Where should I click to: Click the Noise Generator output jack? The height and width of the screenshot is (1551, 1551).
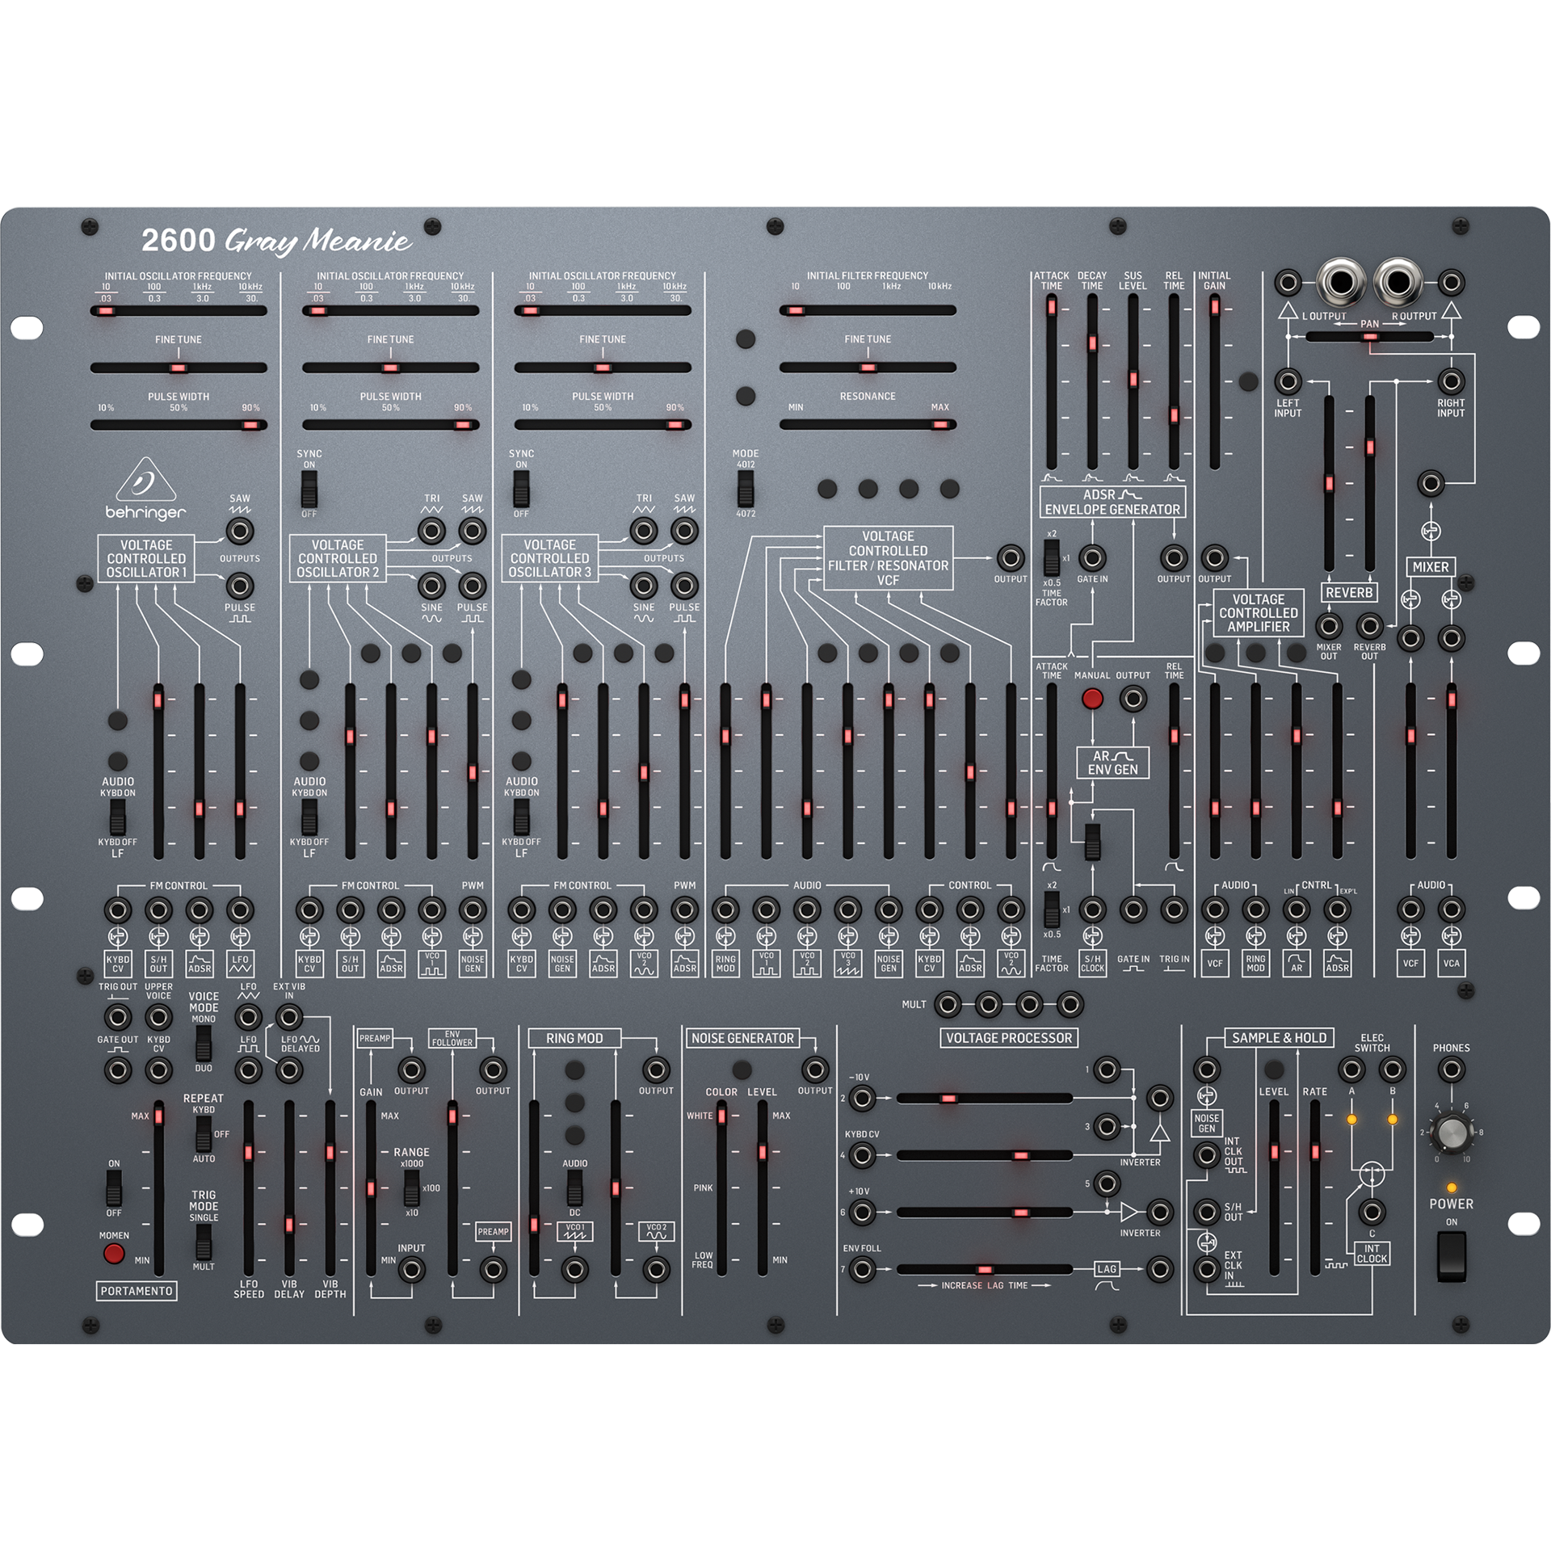[815, 1070]
